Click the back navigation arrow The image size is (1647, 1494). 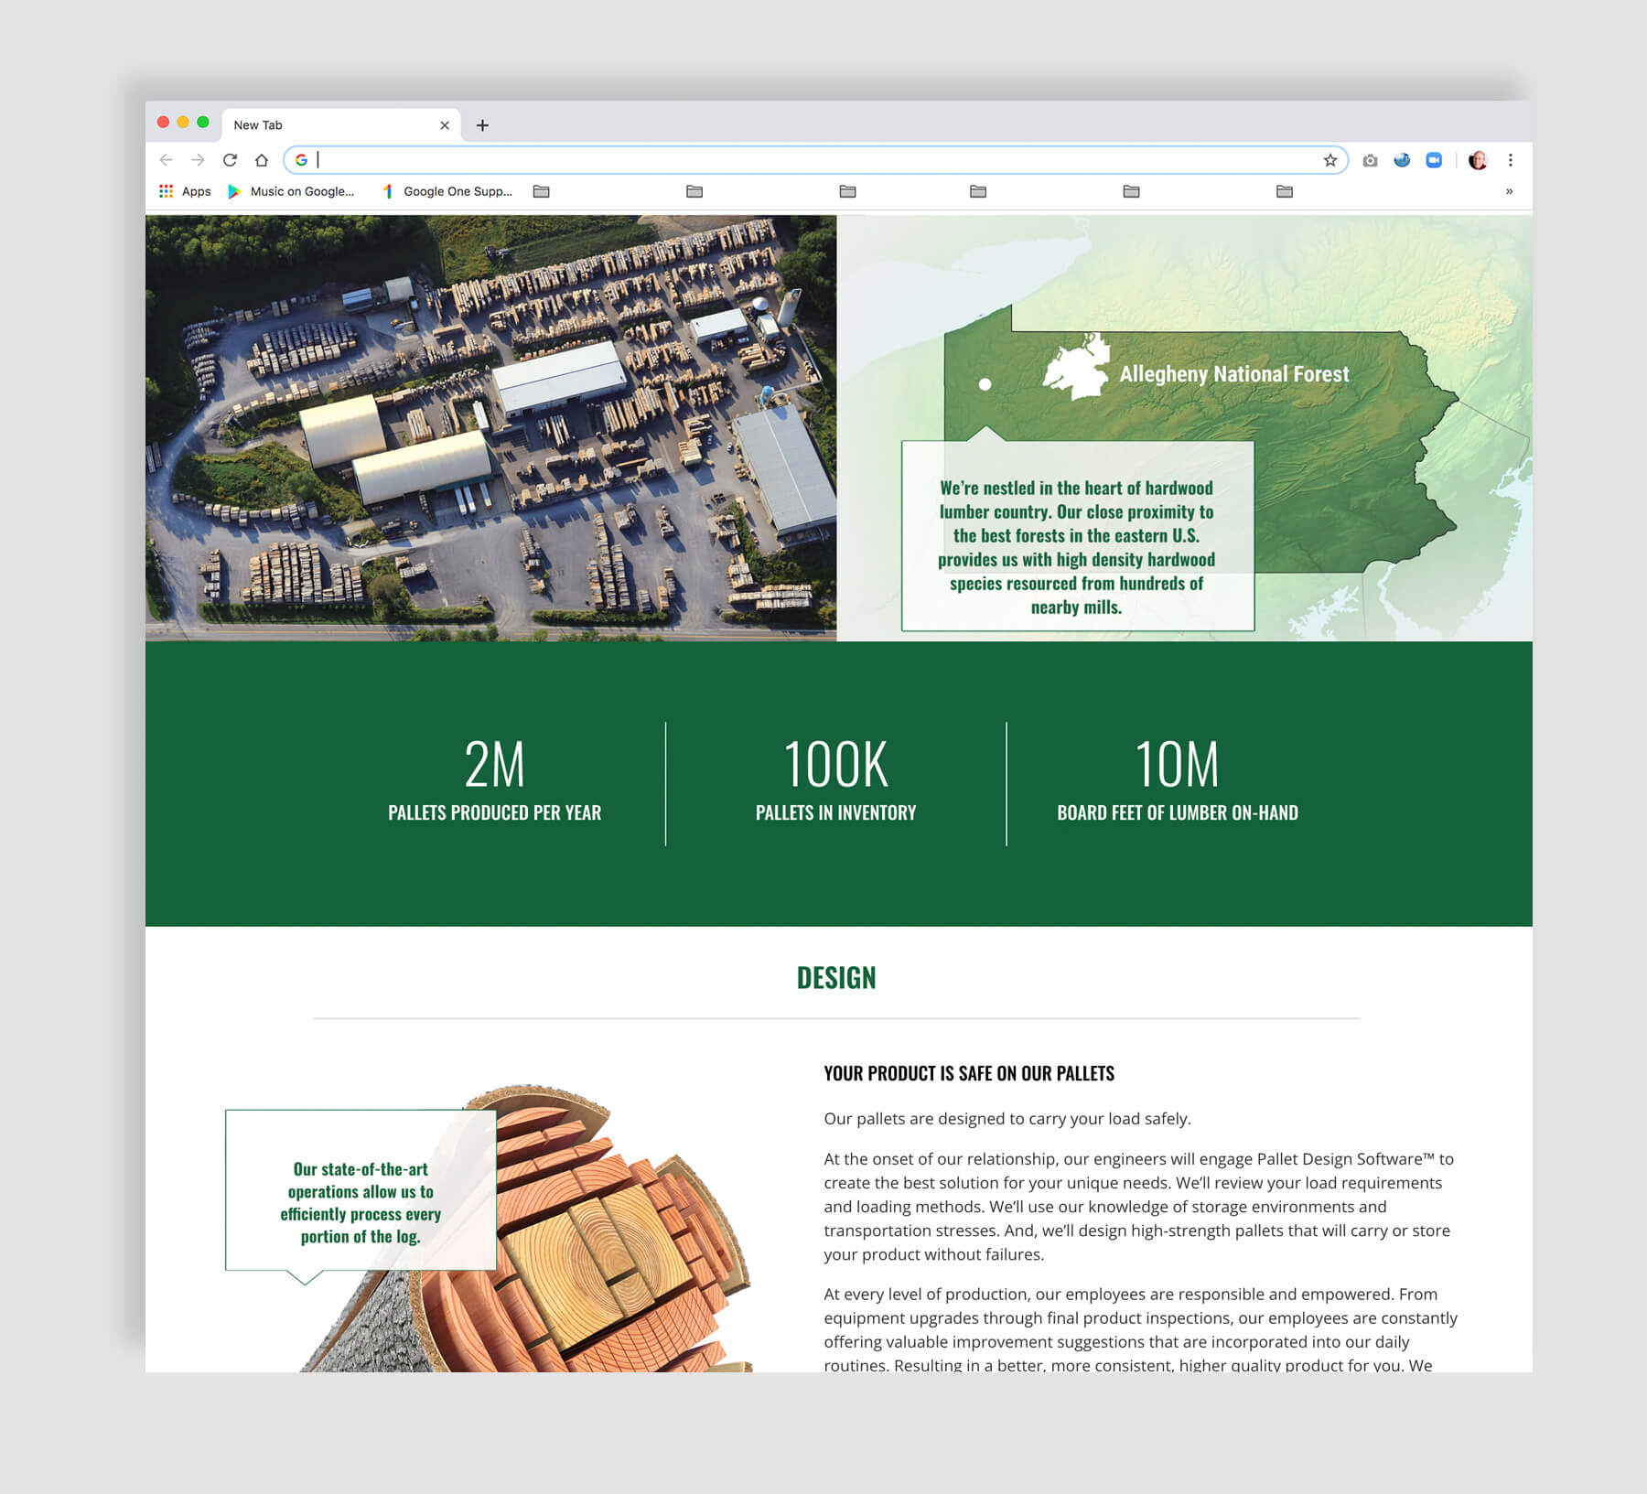click(166, 160)
